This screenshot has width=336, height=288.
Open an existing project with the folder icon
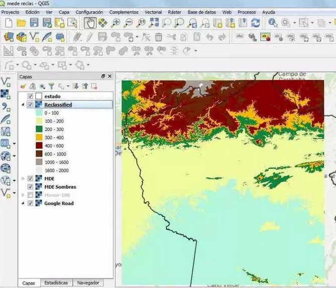(21, 23)
